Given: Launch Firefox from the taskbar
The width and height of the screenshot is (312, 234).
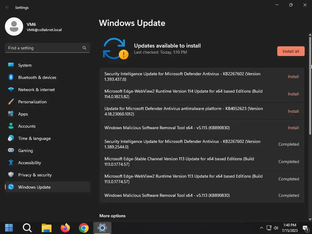Looking at the screenshot, I should pos(65,228).
